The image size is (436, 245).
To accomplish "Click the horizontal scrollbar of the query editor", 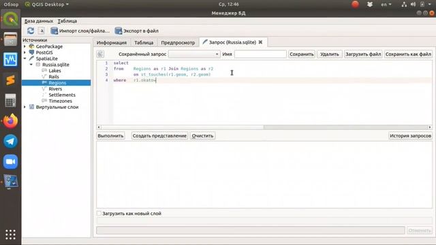I will [x=264, y=127].
